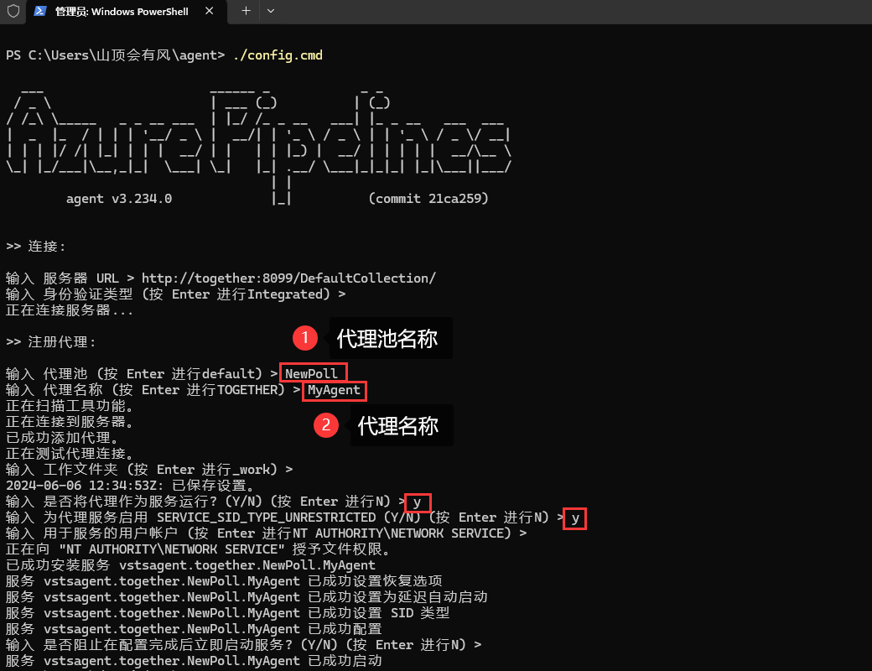
Task: Click the 输入 工作文件夹 _work prompt line
Action: (x=149, y=470)
